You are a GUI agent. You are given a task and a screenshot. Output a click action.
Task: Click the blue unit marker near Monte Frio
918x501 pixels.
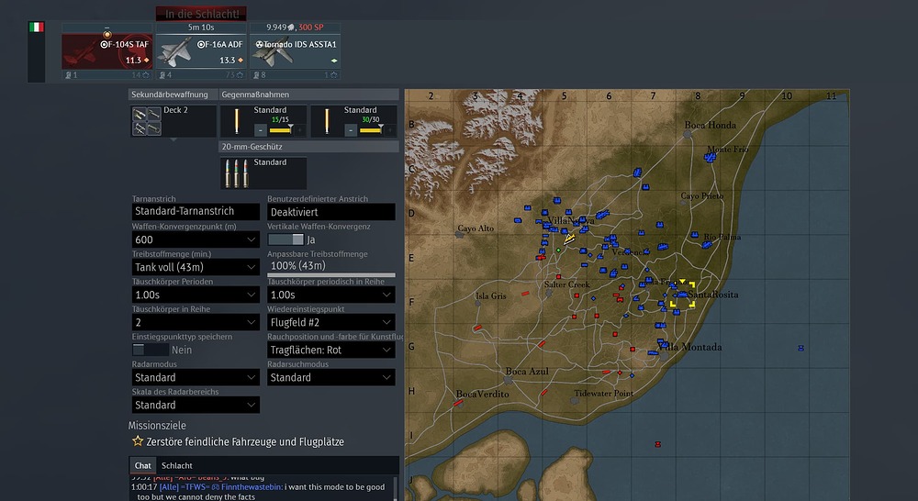pos(711,158)
